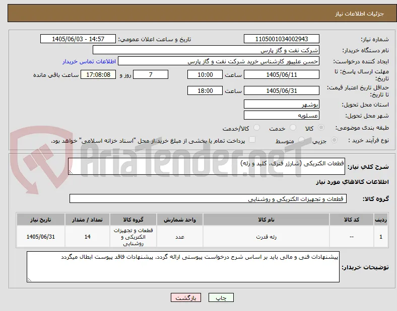This screenshot has width=397, height=311.
Task: Select the کالا/خدمت radio button
Action: [x=256, y=128]
